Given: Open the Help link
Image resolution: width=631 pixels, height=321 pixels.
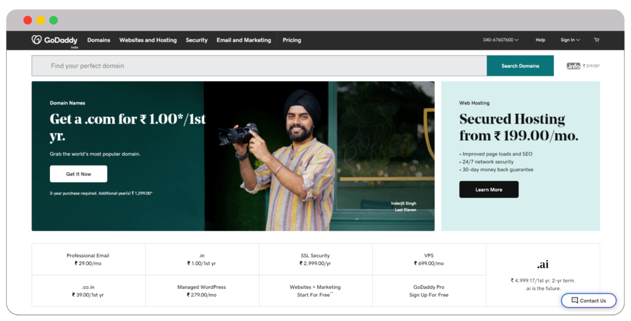Looking at the screenshot, I should [540, 40].
